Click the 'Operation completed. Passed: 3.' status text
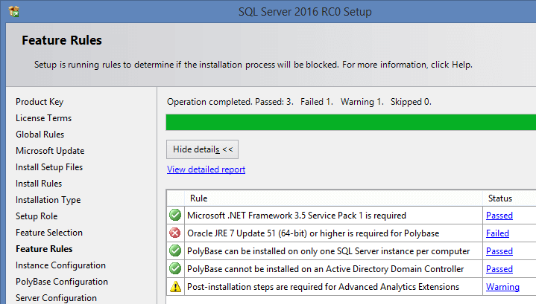Screen dimensions: 536x304 click(x=230, y=102)
